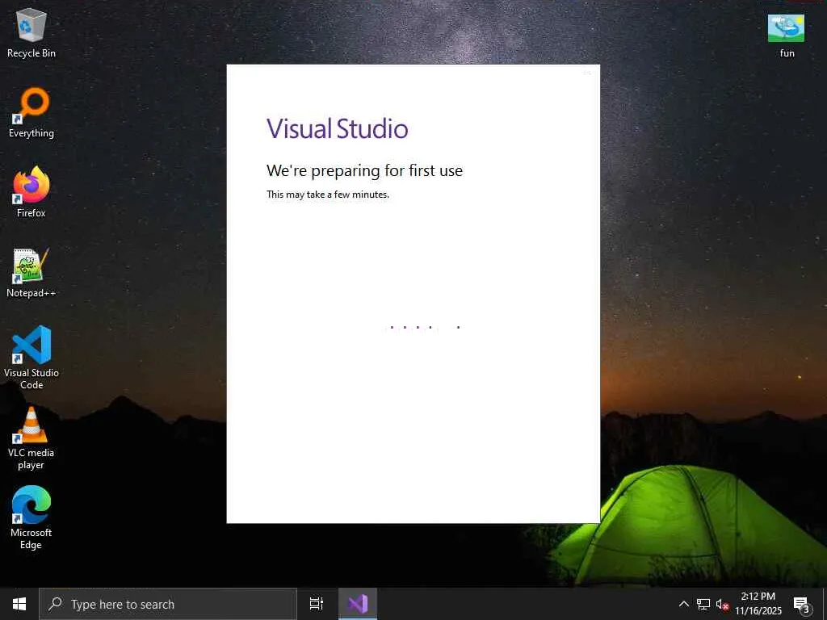Open the Recycle Bin desktop icon
This screenshot has width=827, height=620.
[x=31, y=32]
